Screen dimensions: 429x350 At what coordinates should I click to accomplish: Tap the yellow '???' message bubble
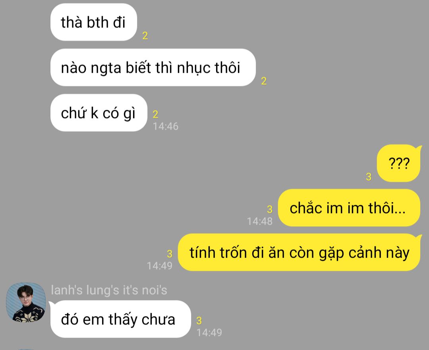click(399, 163)
